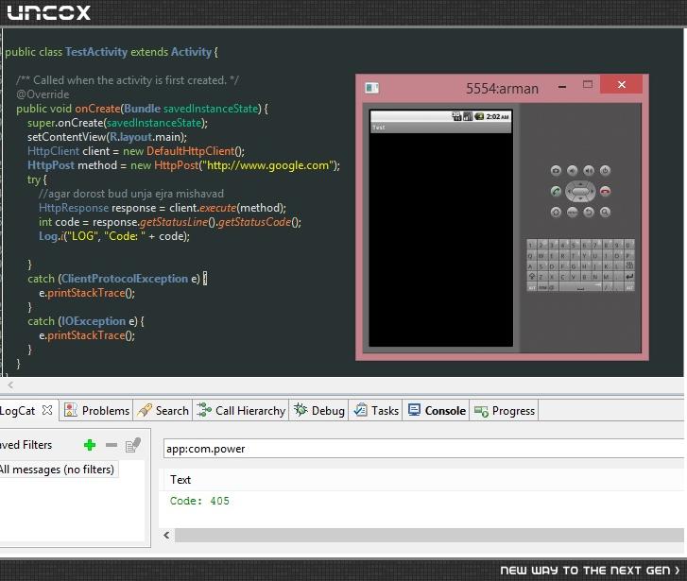687x581 pixels.
Task: Click the 1 key on emulator keyboard
Action: pos(531,246)
